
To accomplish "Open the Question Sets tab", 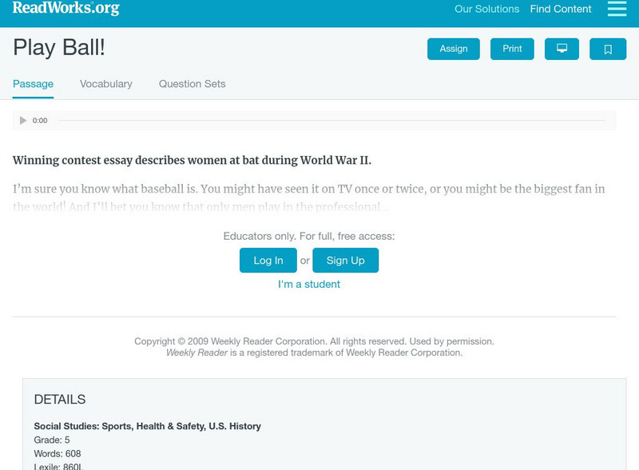I will click(191, 83).
